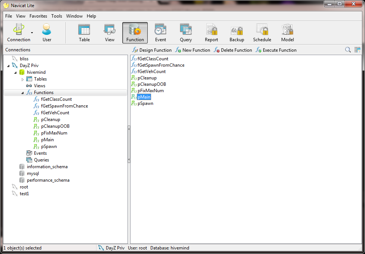
Task: Select pCleanupOOB in the right object list
Action: pyautogui.click(x=152, y=84)
